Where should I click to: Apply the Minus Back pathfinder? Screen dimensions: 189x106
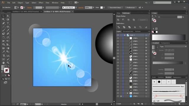point(146,27)
